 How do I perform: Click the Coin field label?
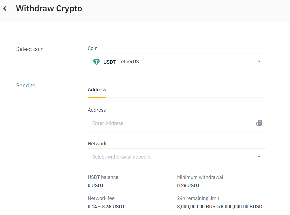(x=93, y=48)
